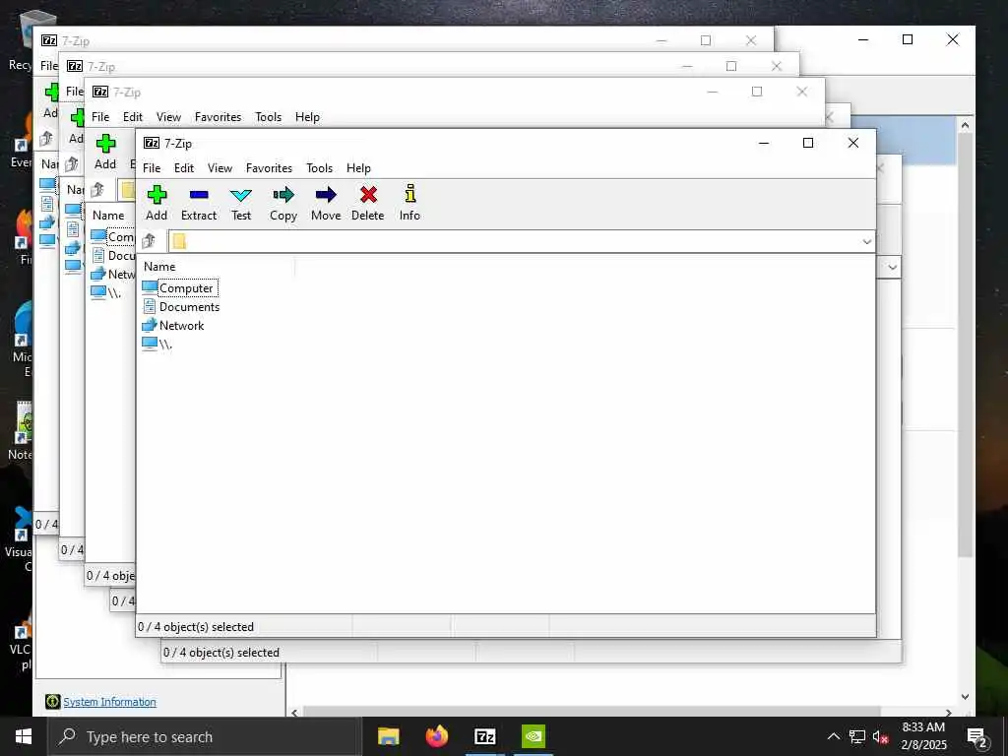Click the front 7-Zip window title icon
Image resolution: width=1008 pixels, height=756 pixels.
pyautogui.click(x=152, y=143)
